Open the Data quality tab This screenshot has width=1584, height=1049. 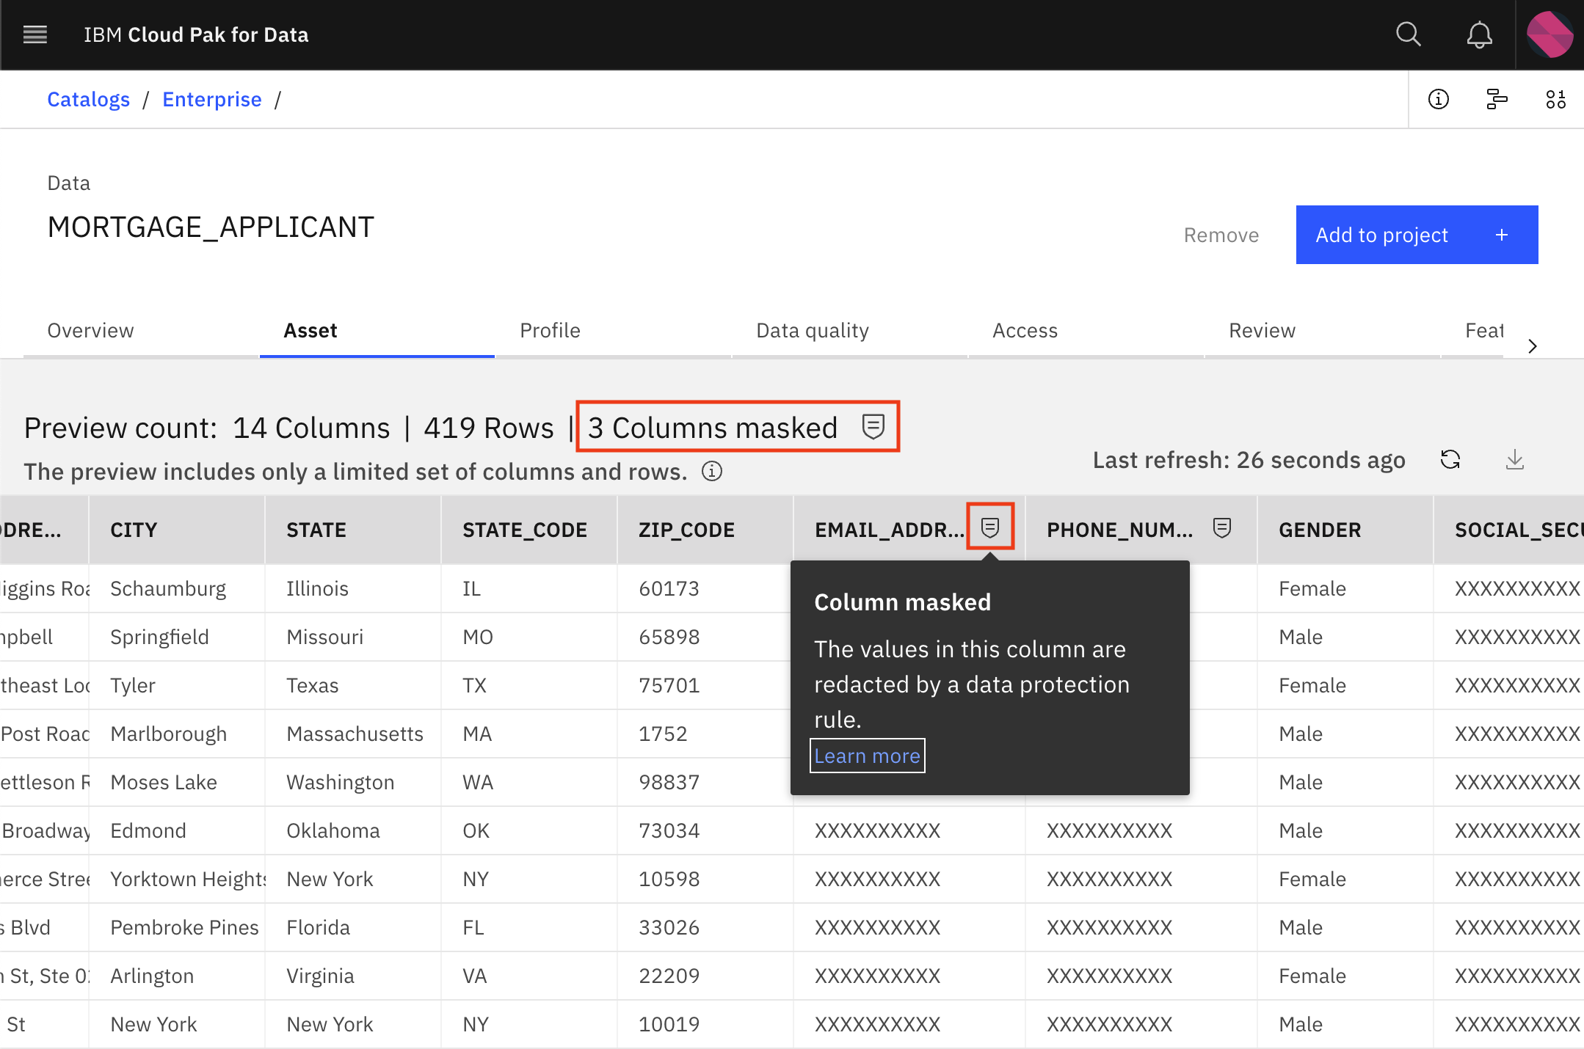click(813, 330)
